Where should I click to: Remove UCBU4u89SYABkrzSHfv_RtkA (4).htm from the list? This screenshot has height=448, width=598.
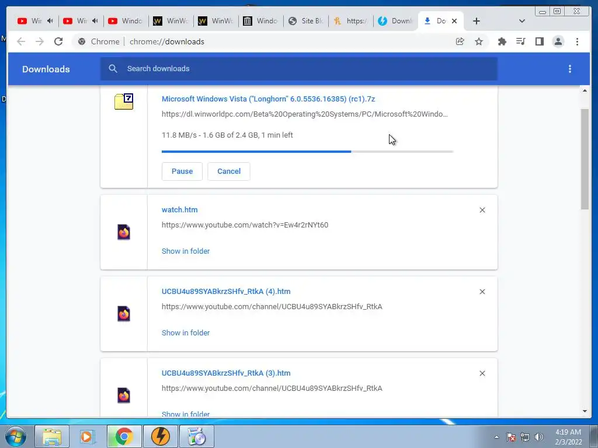point(482,292)
